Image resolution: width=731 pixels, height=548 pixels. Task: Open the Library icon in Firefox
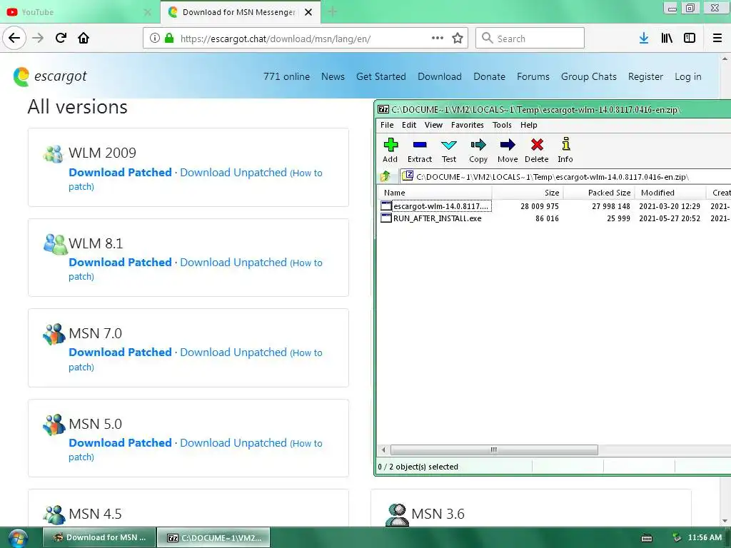coord(667,39)
